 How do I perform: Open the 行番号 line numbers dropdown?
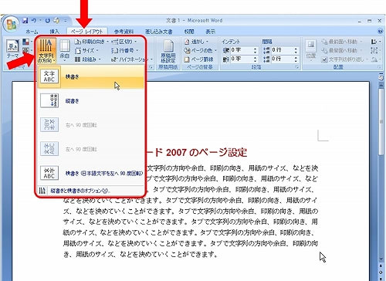[x=126, y=50]
